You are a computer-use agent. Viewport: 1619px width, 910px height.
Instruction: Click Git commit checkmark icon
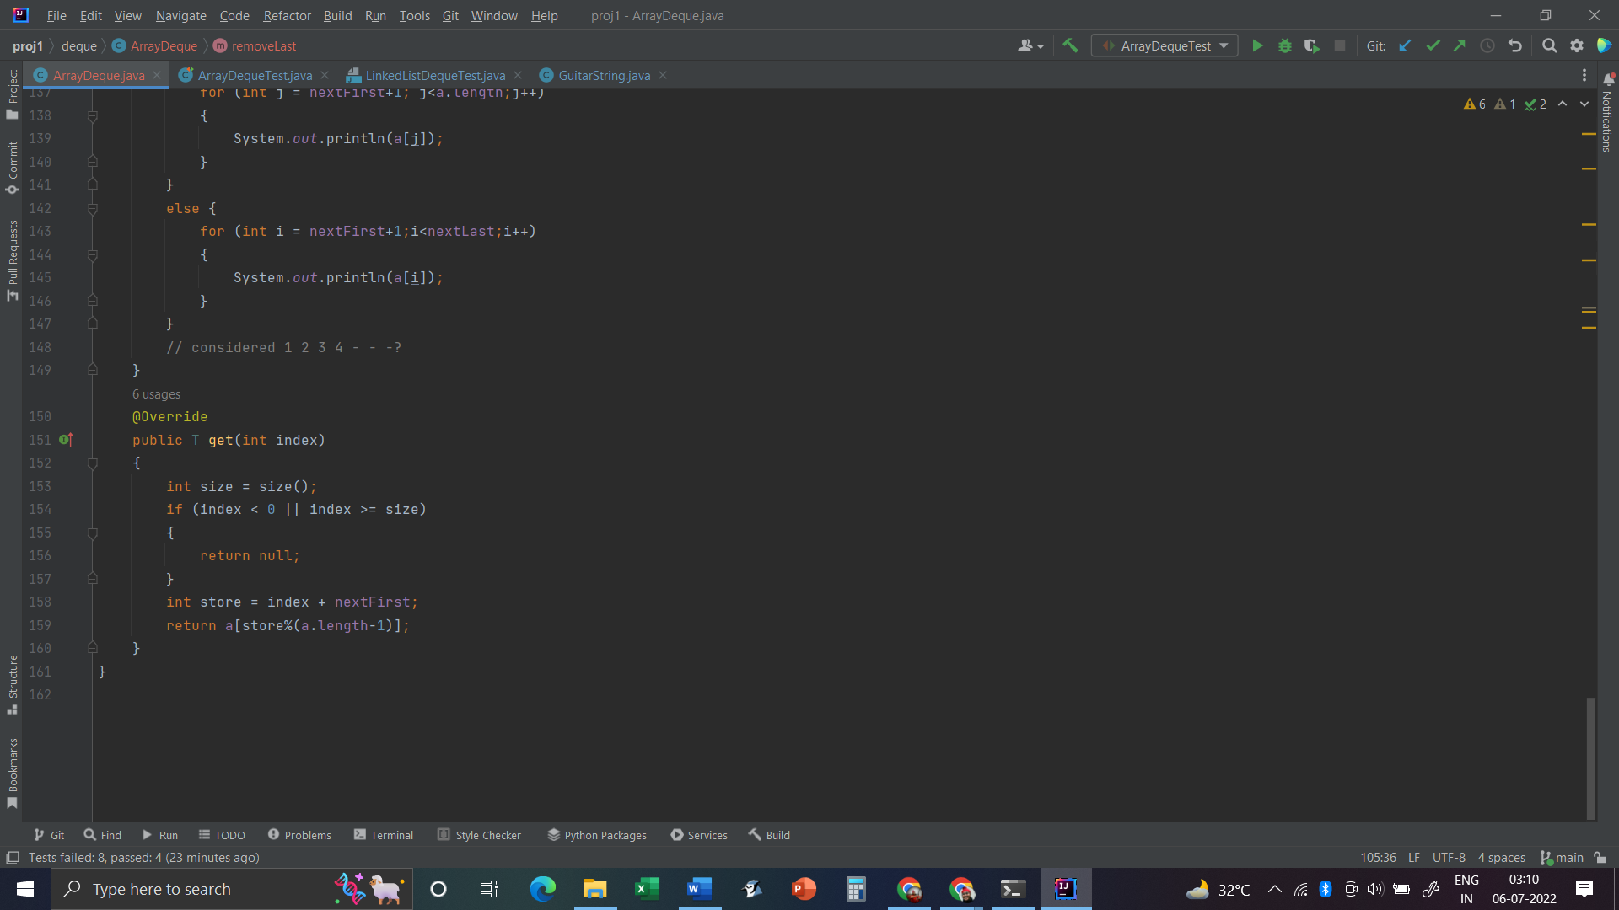[x=1432, y=46]
